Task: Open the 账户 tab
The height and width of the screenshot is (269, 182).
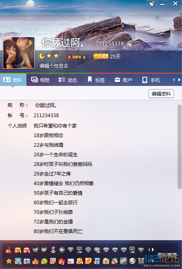Action: [x=123, y=80]
